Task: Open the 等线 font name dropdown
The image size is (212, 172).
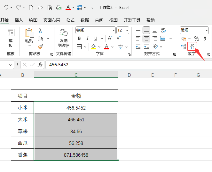Action: tap(114, 30)
